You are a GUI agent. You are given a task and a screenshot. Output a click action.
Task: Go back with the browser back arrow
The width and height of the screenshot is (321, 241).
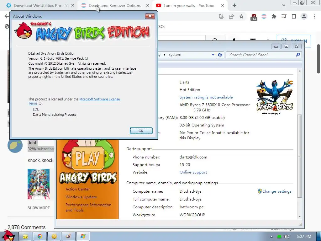(x=7, y=16)
